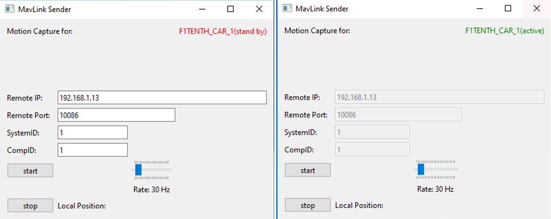Click the app icon in left window title bar
The height and width of the screenshot is (219, 551).
tap(10, 9)
